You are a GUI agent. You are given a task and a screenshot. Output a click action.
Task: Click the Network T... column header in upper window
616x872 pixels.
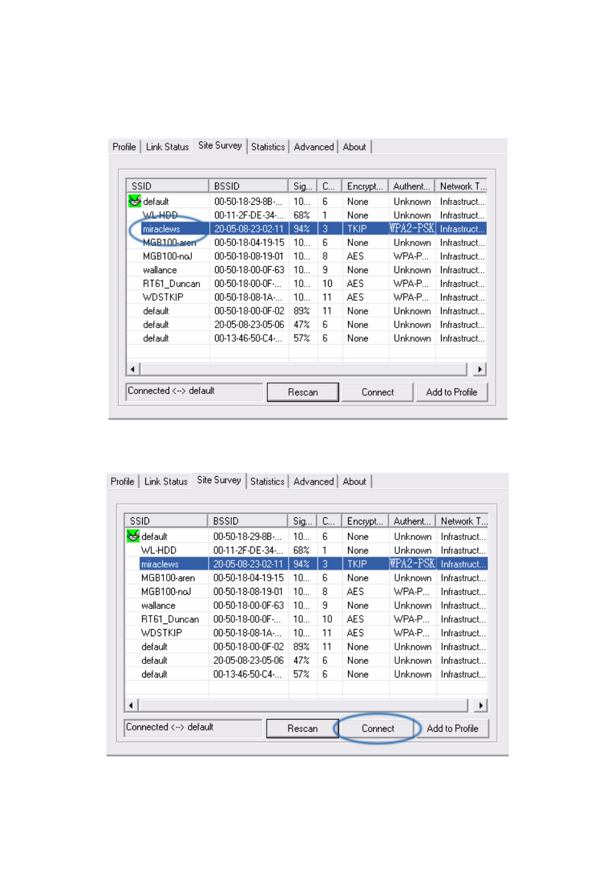pyautogui.click(x=461, y=186)
